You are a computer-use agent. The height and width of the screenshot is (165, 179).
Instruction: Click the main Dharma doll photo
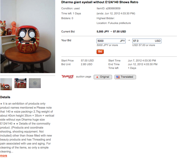(x=28, y=36)
